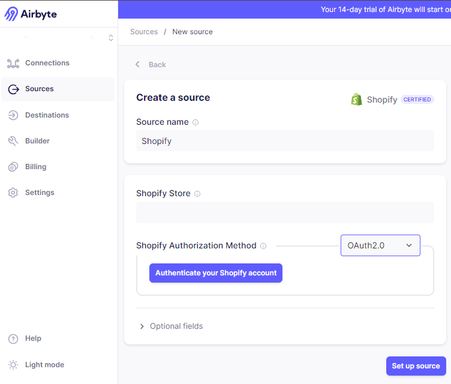The image size is (451, 384).
Task: Go to Destinations in the sidebar
Action: tap(47, 115)
